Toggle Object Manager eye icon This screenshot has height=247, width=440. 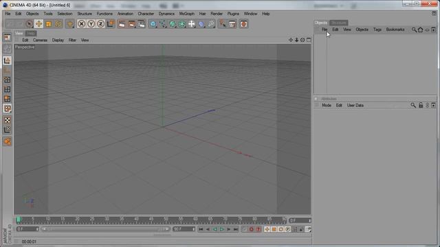tap(427, 30)
